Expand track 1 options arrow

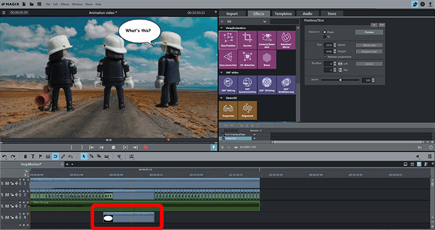[20, 180]
